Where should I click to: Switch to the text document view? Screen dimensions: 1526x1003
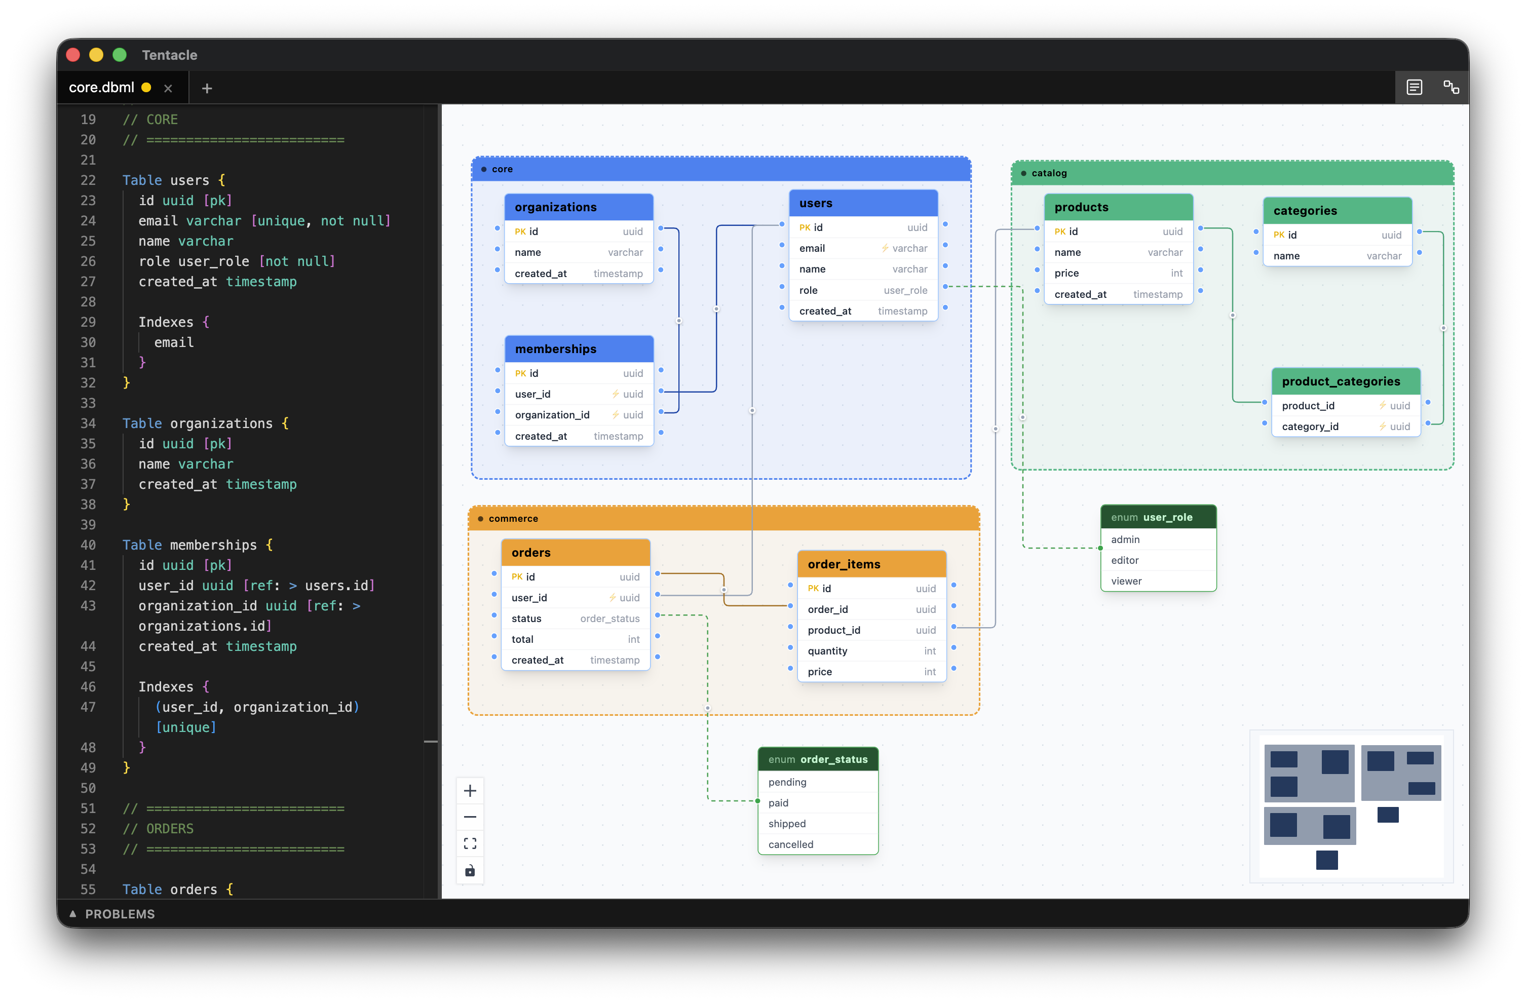click(1414, 87)
